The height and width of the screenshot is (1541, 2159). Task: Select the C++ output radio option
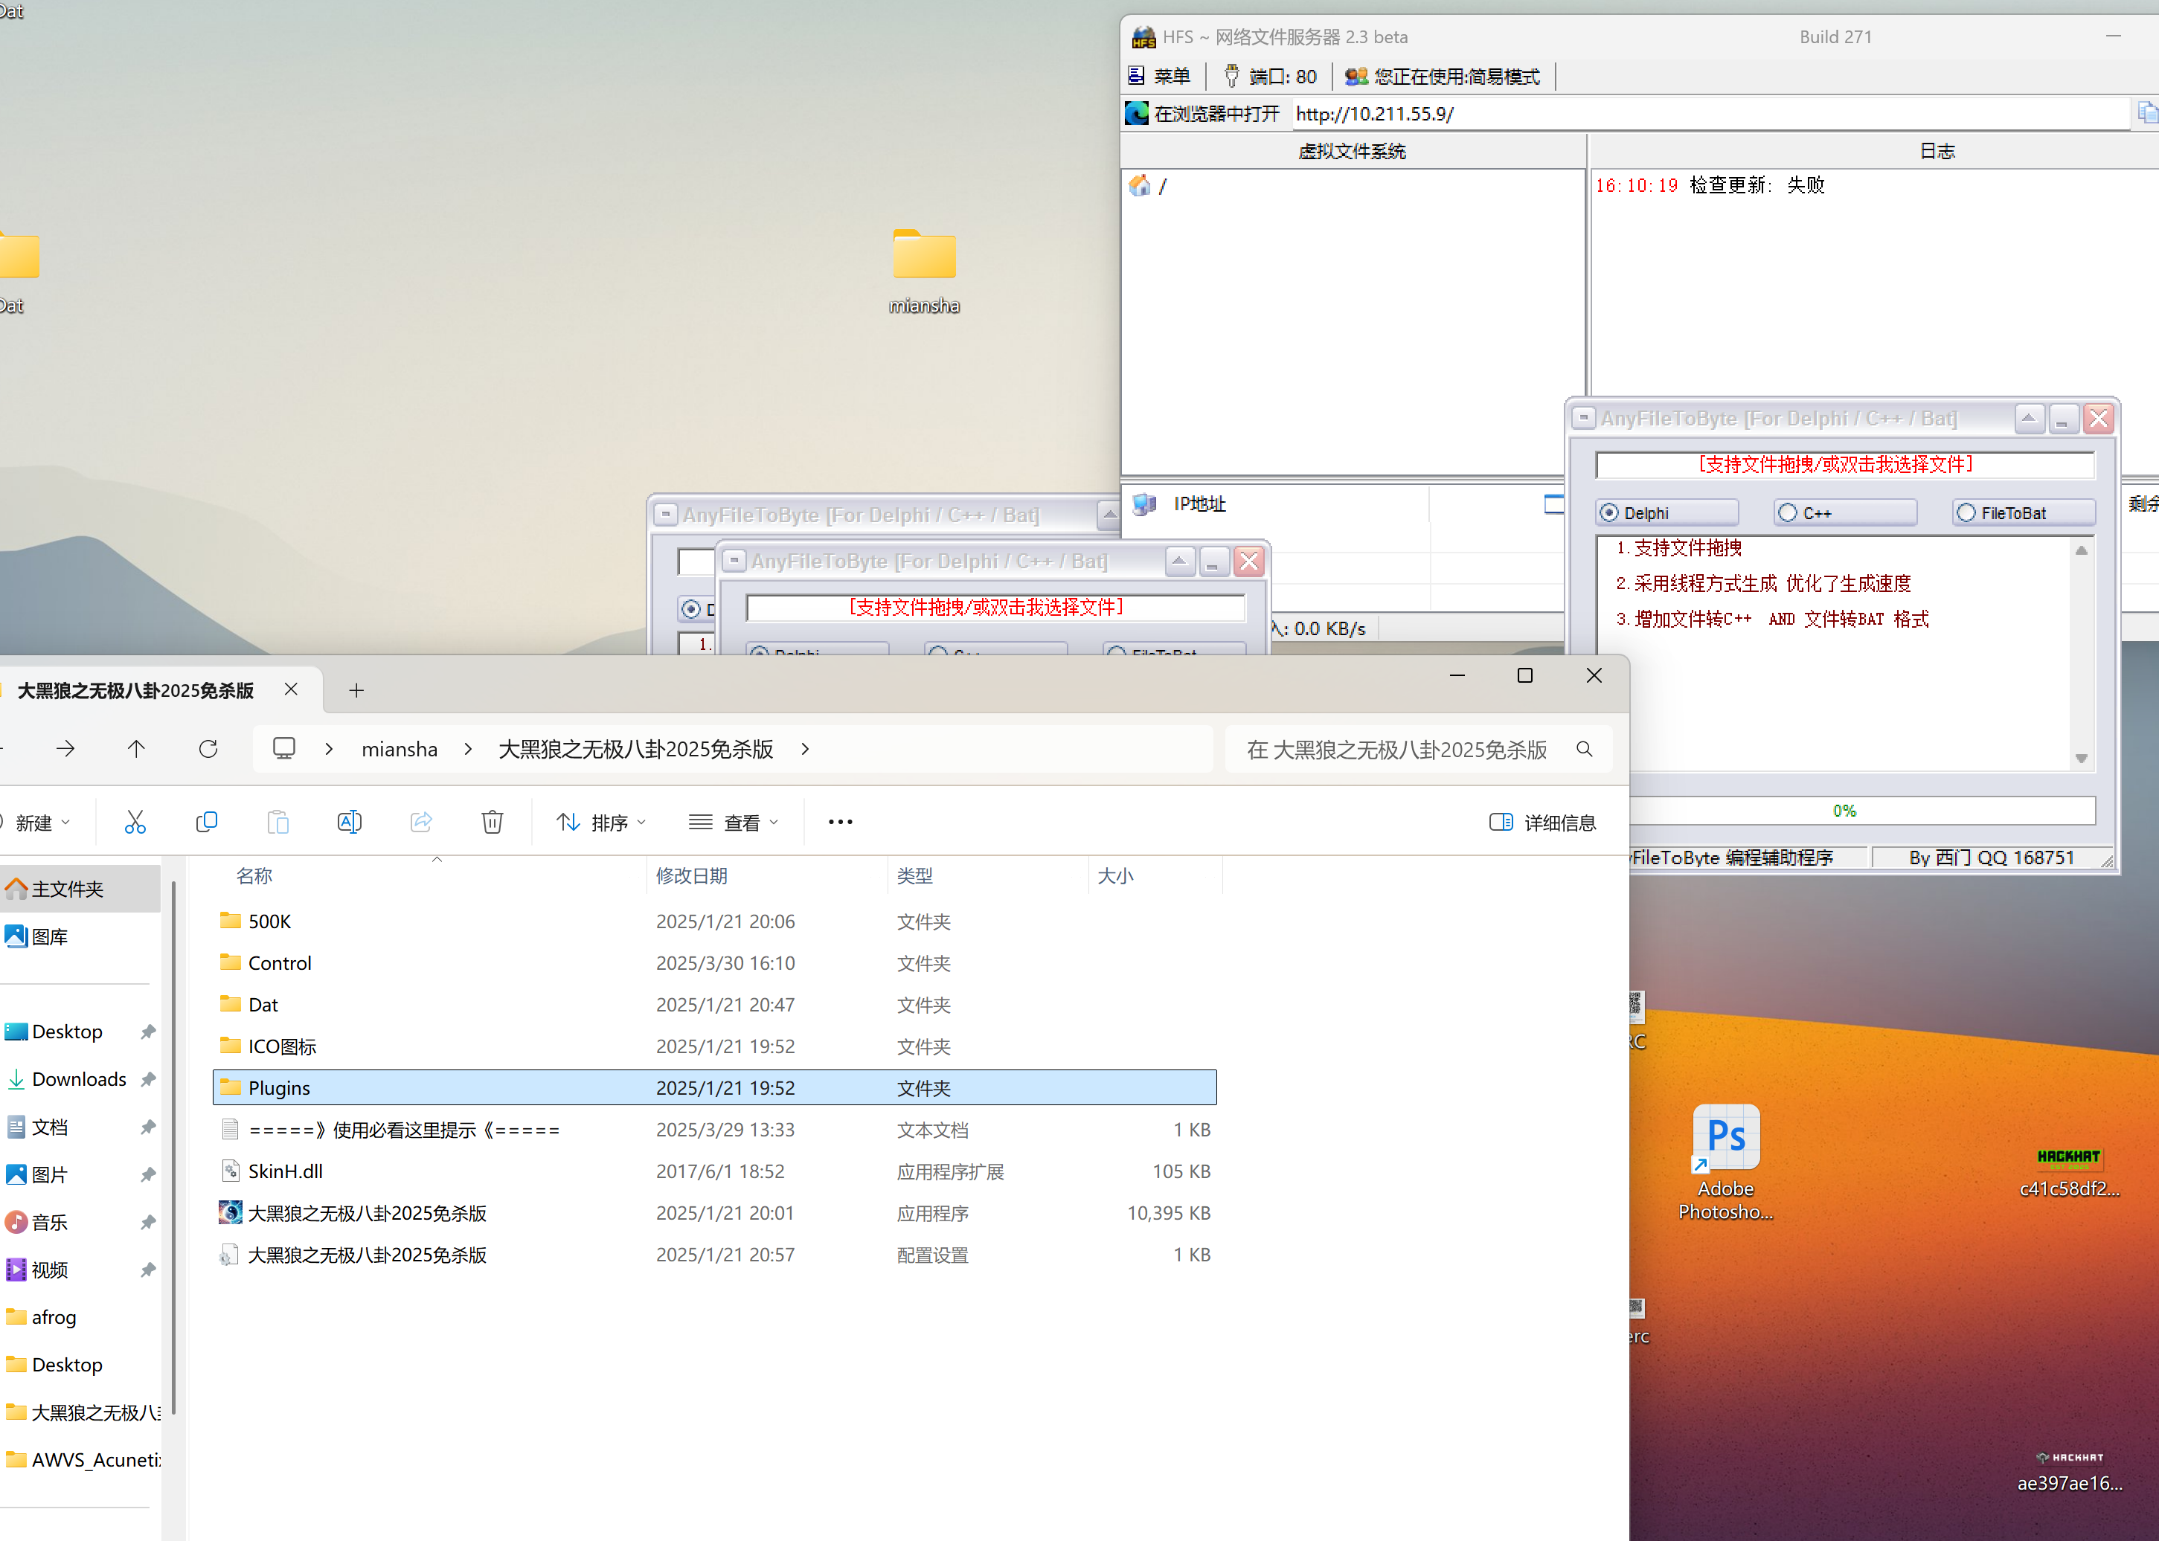[x=1788, y=512]
